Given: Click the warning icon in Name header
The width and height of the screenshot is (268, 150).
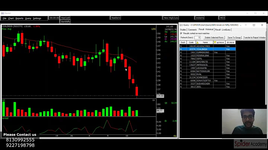Looking at the screenshot, I should pos(198,42).
